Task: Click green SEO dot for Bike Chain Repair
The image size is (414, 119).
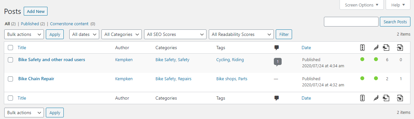Action: (x=362, y=78)
